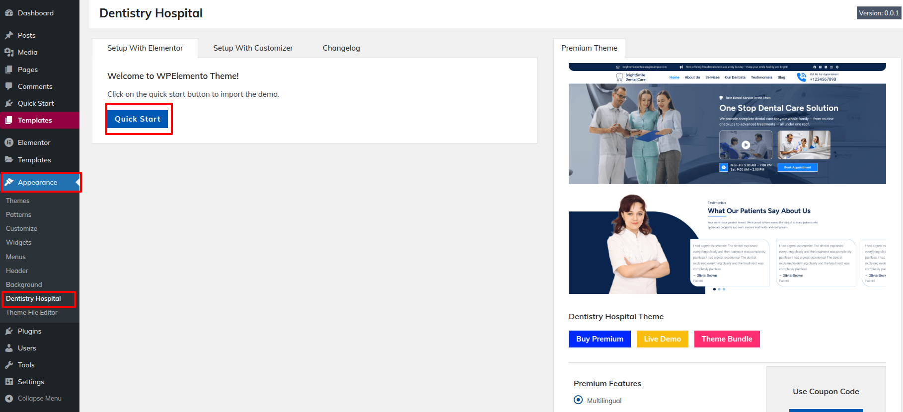This screenshot has height=412, width=903.
Task: Expand the Appearance menu section
Action: click(37, 182)
